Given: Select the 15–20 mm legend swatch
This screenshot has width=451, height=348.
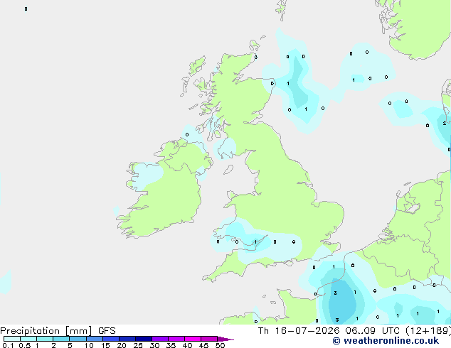Looking at the screenshot, I should coord(111,339).
